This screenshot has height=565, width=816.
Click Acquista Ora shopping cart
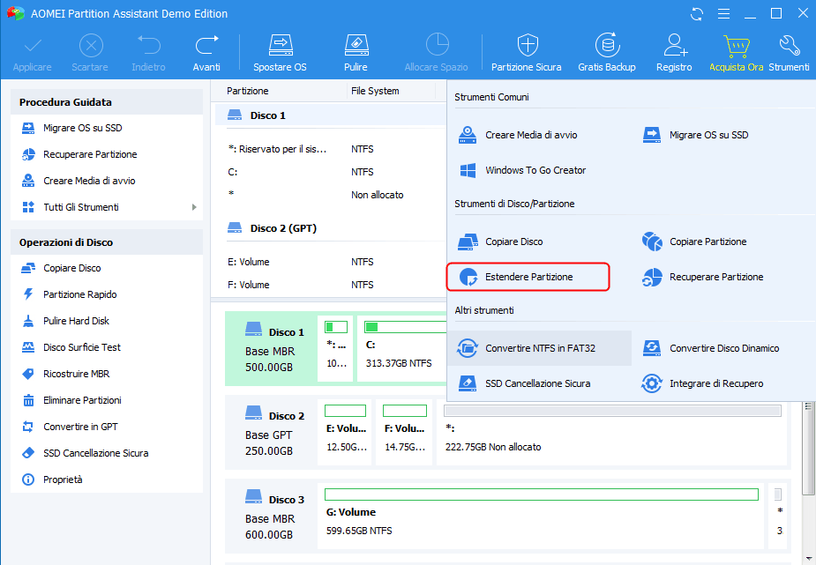736,53
